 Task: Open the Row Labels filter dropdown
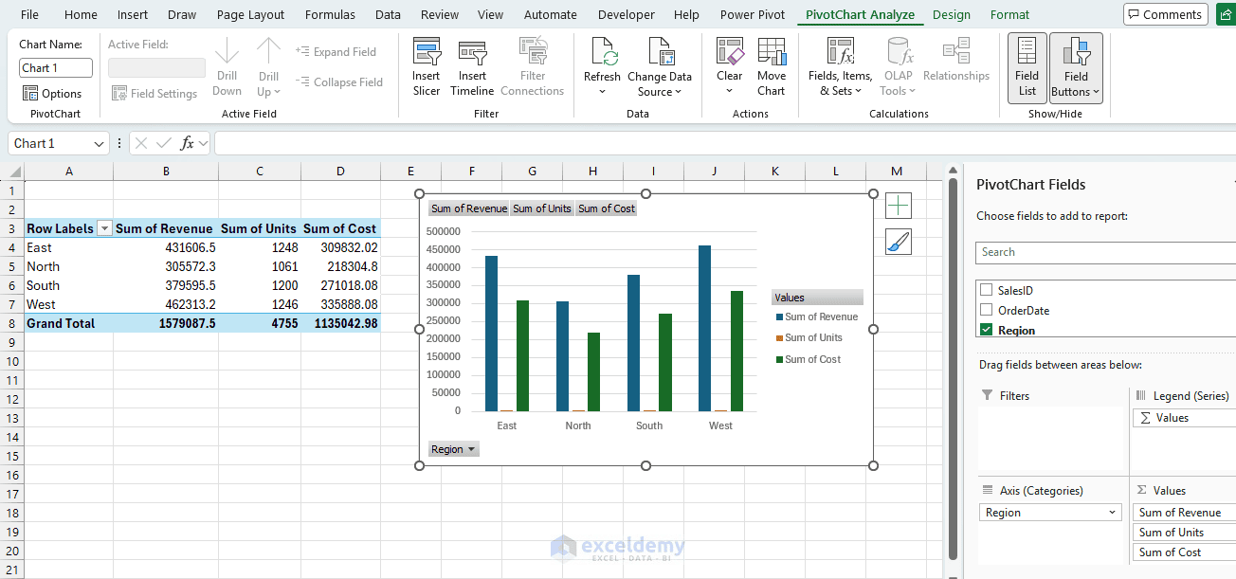[x=104, y=228]
